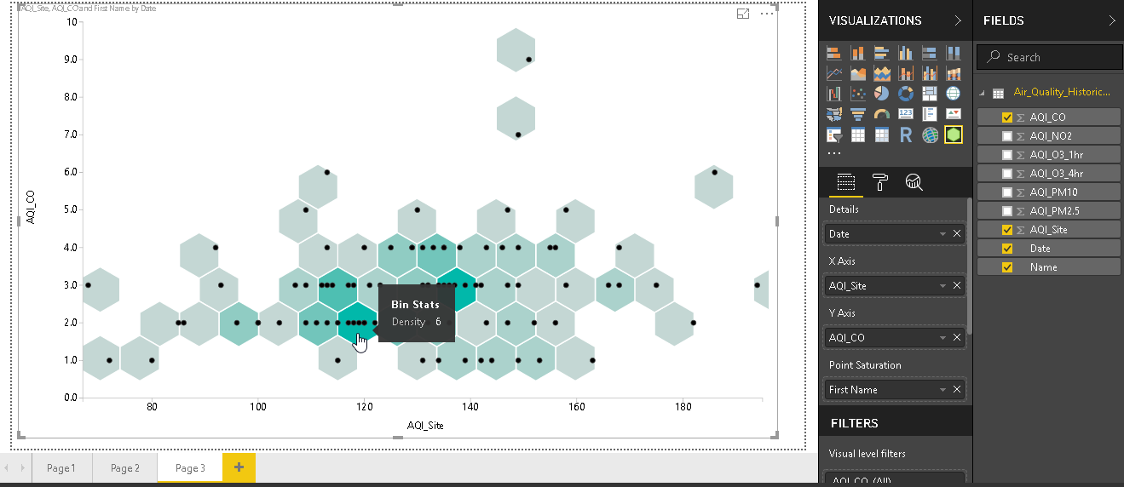This screenshot has height=487, width=1124.
Task: Select the scatter chart visualization icon
Action: (858, 94)
